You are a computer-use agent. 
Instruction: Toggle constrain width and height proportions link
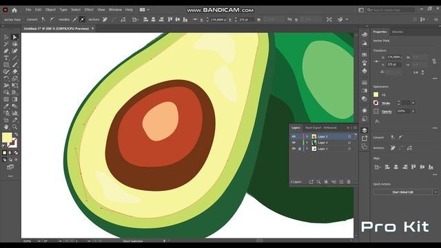434,61
